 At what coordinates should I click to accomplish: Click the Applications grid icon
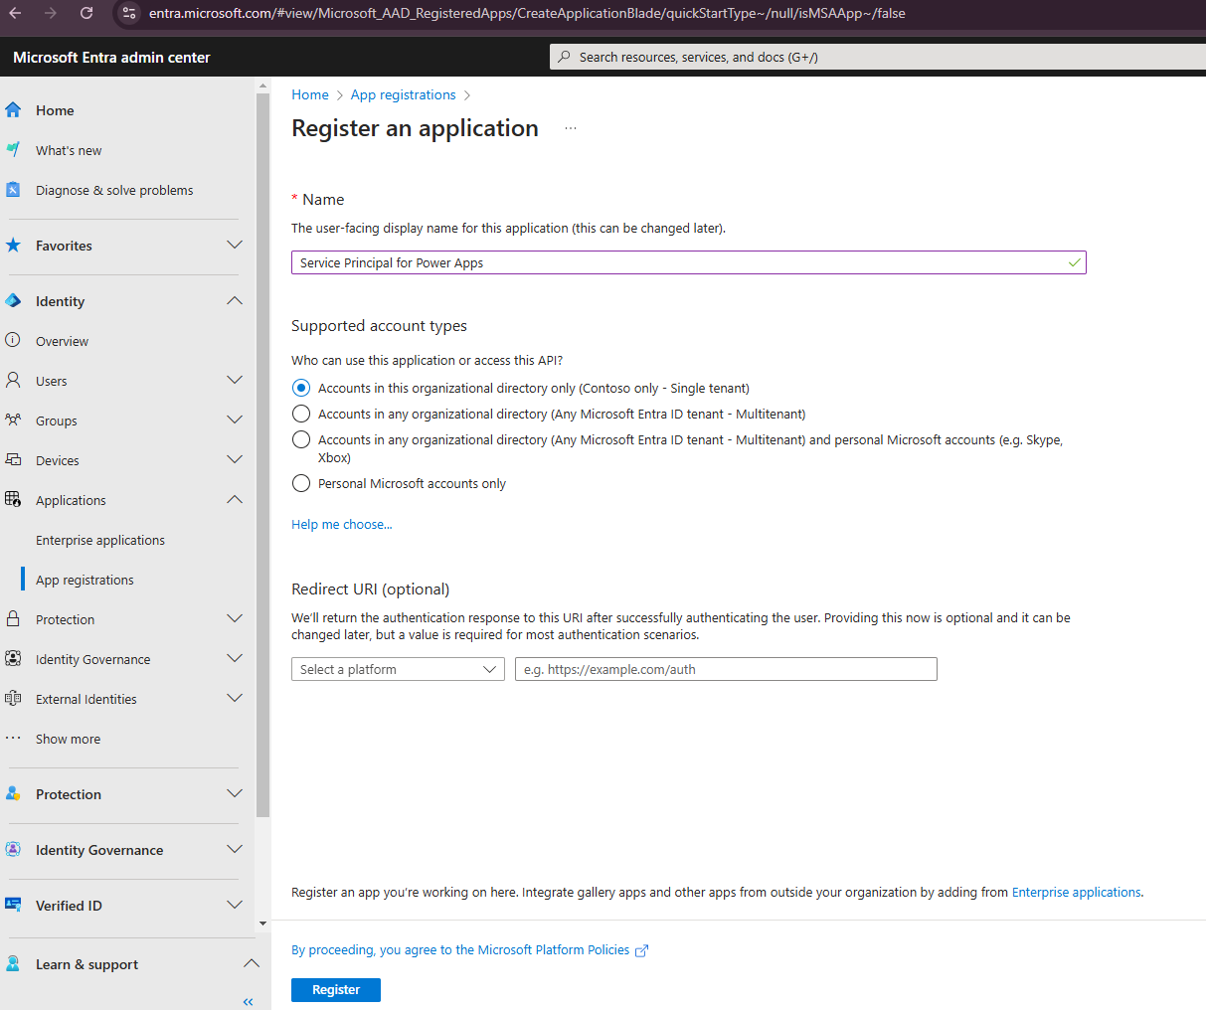tap(13, 499)
